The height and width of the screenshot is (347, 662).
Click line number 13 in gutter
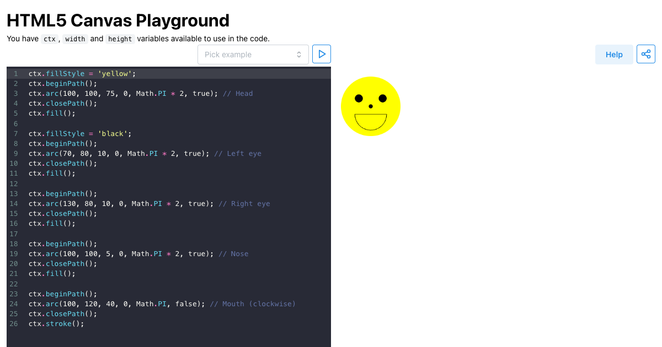[x=14, y=194]
